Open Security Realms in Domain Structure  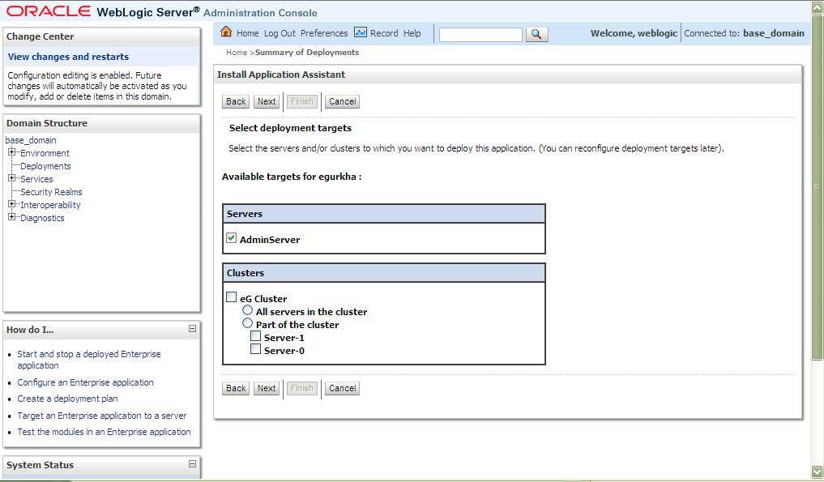(x=52, y=192)
